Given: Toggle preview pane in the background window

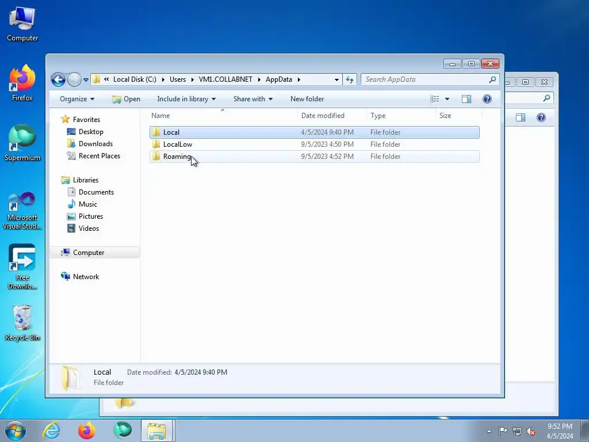Looking at the screenshot, I should coord(520,117).
